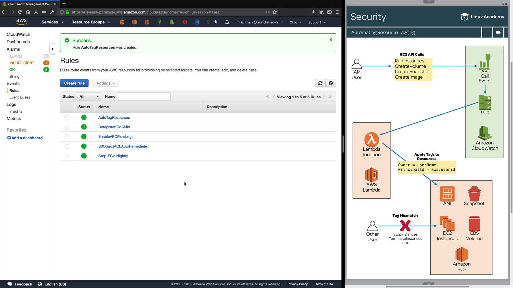513x288 pixels.
Task: Select the EnableVPCFlowLogs rule radio button
Action: click(x=67, y=137)
